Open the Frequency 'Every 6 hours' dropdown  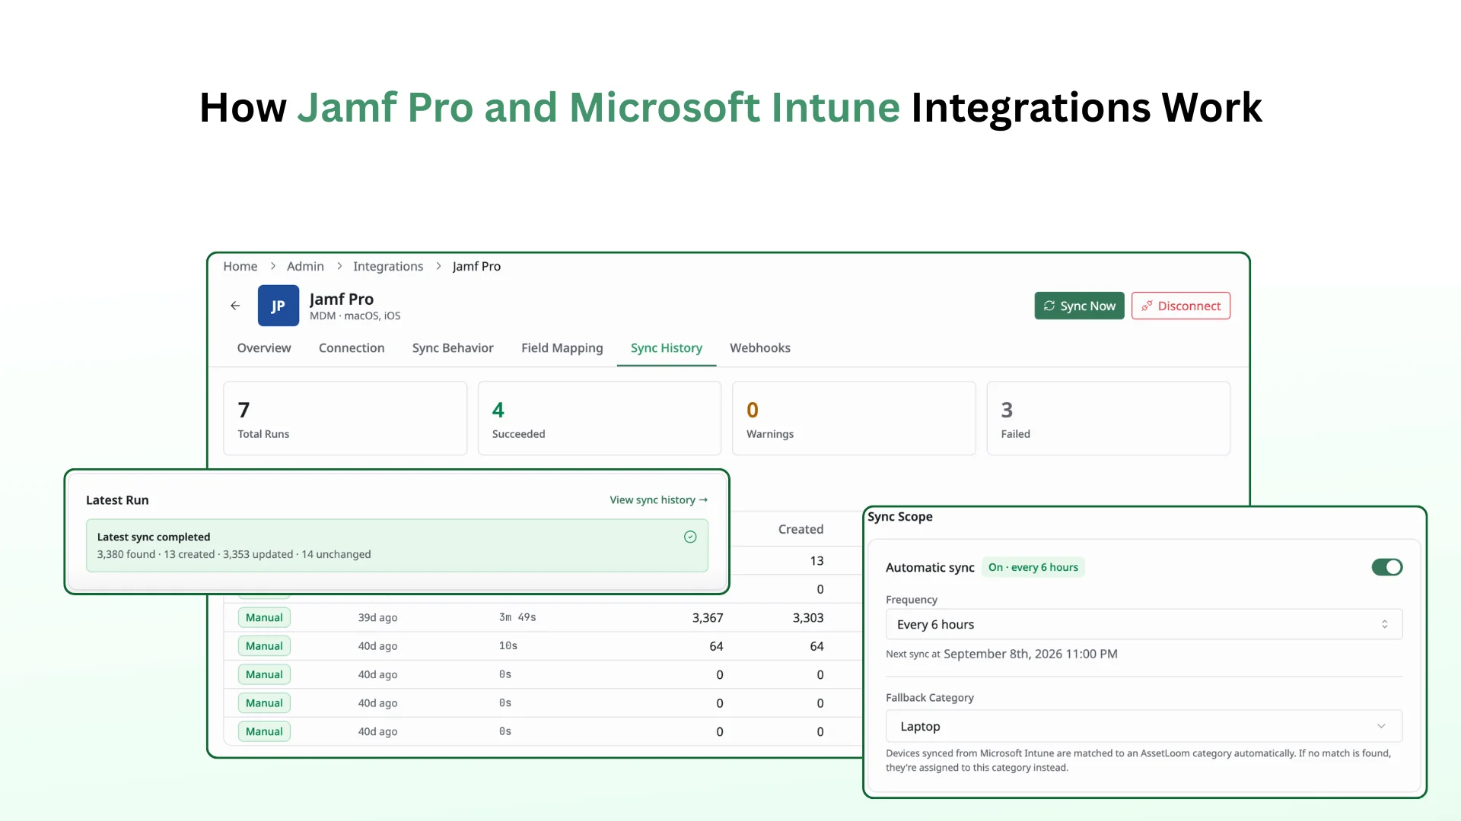coord(1144,624)
